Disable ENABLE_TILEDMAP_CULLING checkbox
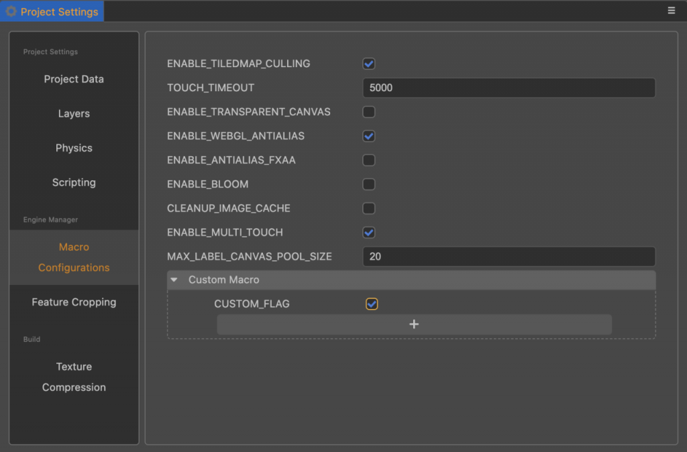Screen dimensions: 687x452 (x=369, y=64)
